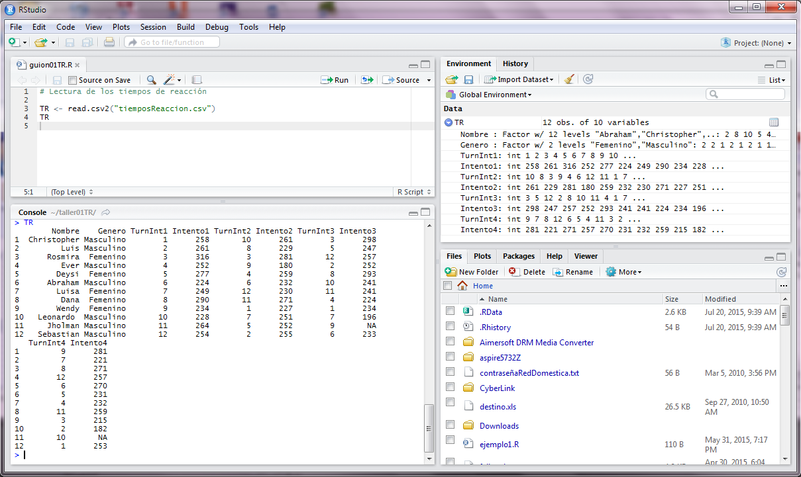
Task: Click the Delete button in Files pane
Action: (x=527, y=272)
